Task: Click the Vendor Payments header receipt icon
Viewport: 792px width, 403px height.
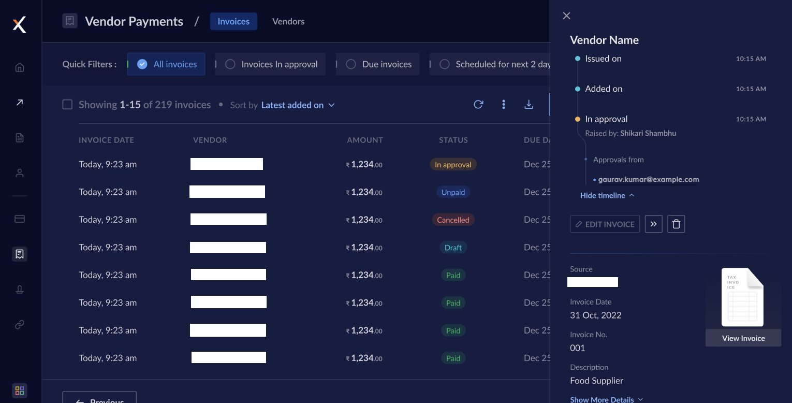Action: coord(70,21)
